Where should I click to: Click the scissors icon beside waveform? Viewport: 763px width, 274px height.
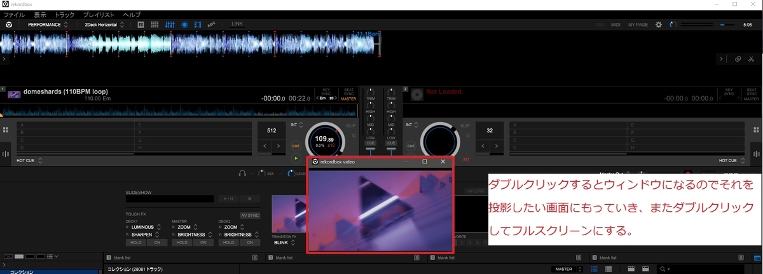(x=751, y=58)
